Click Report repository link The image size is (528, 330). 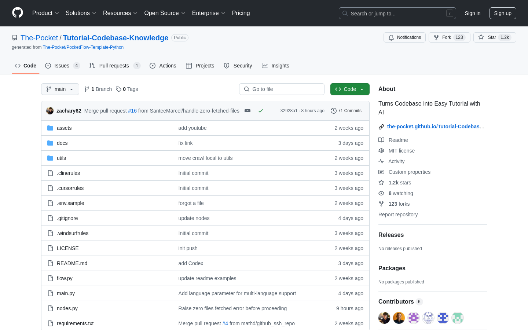pos(398,214)
